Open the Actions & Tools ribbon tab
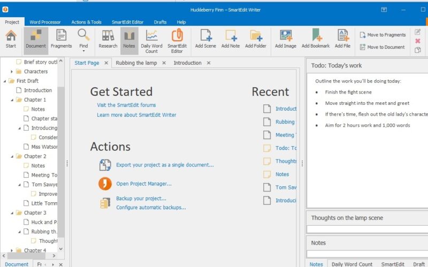Screen dimensions: 428x267 click(x=86, y=22)
